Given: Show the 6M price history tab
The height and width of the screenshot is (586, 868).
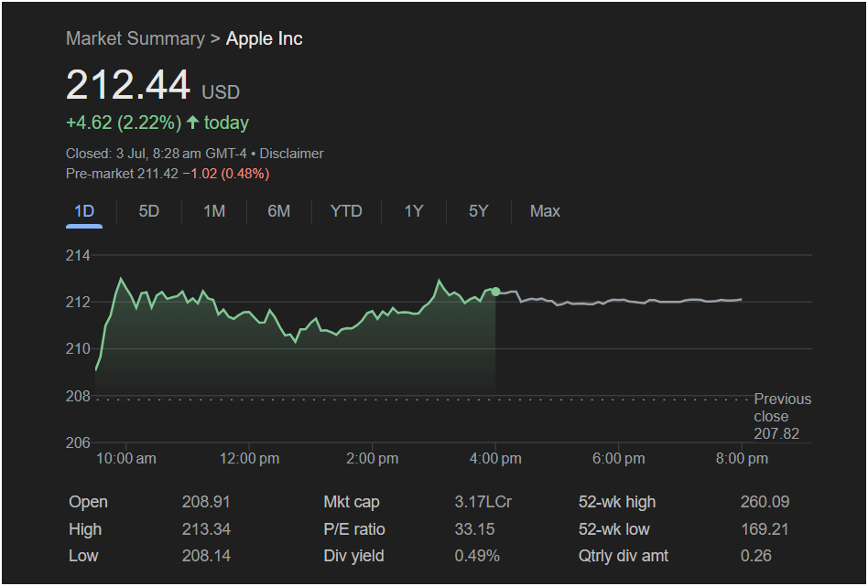Looking at the screenshot, I should click(x=279, y=211).
